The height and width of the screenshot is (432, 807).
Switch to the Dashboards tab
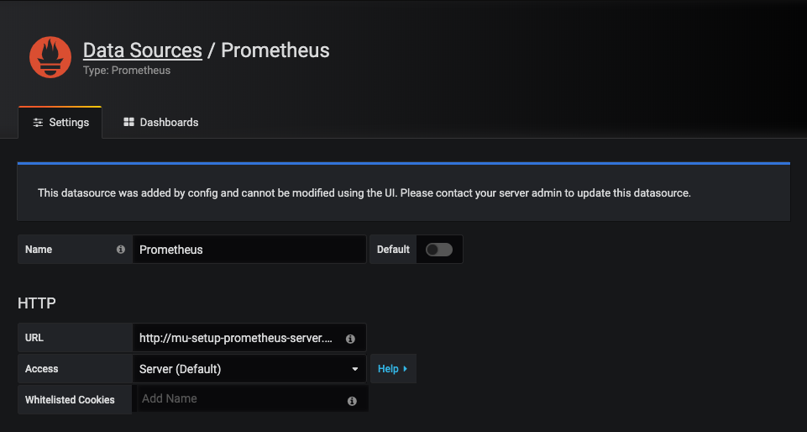click(160, 123)
